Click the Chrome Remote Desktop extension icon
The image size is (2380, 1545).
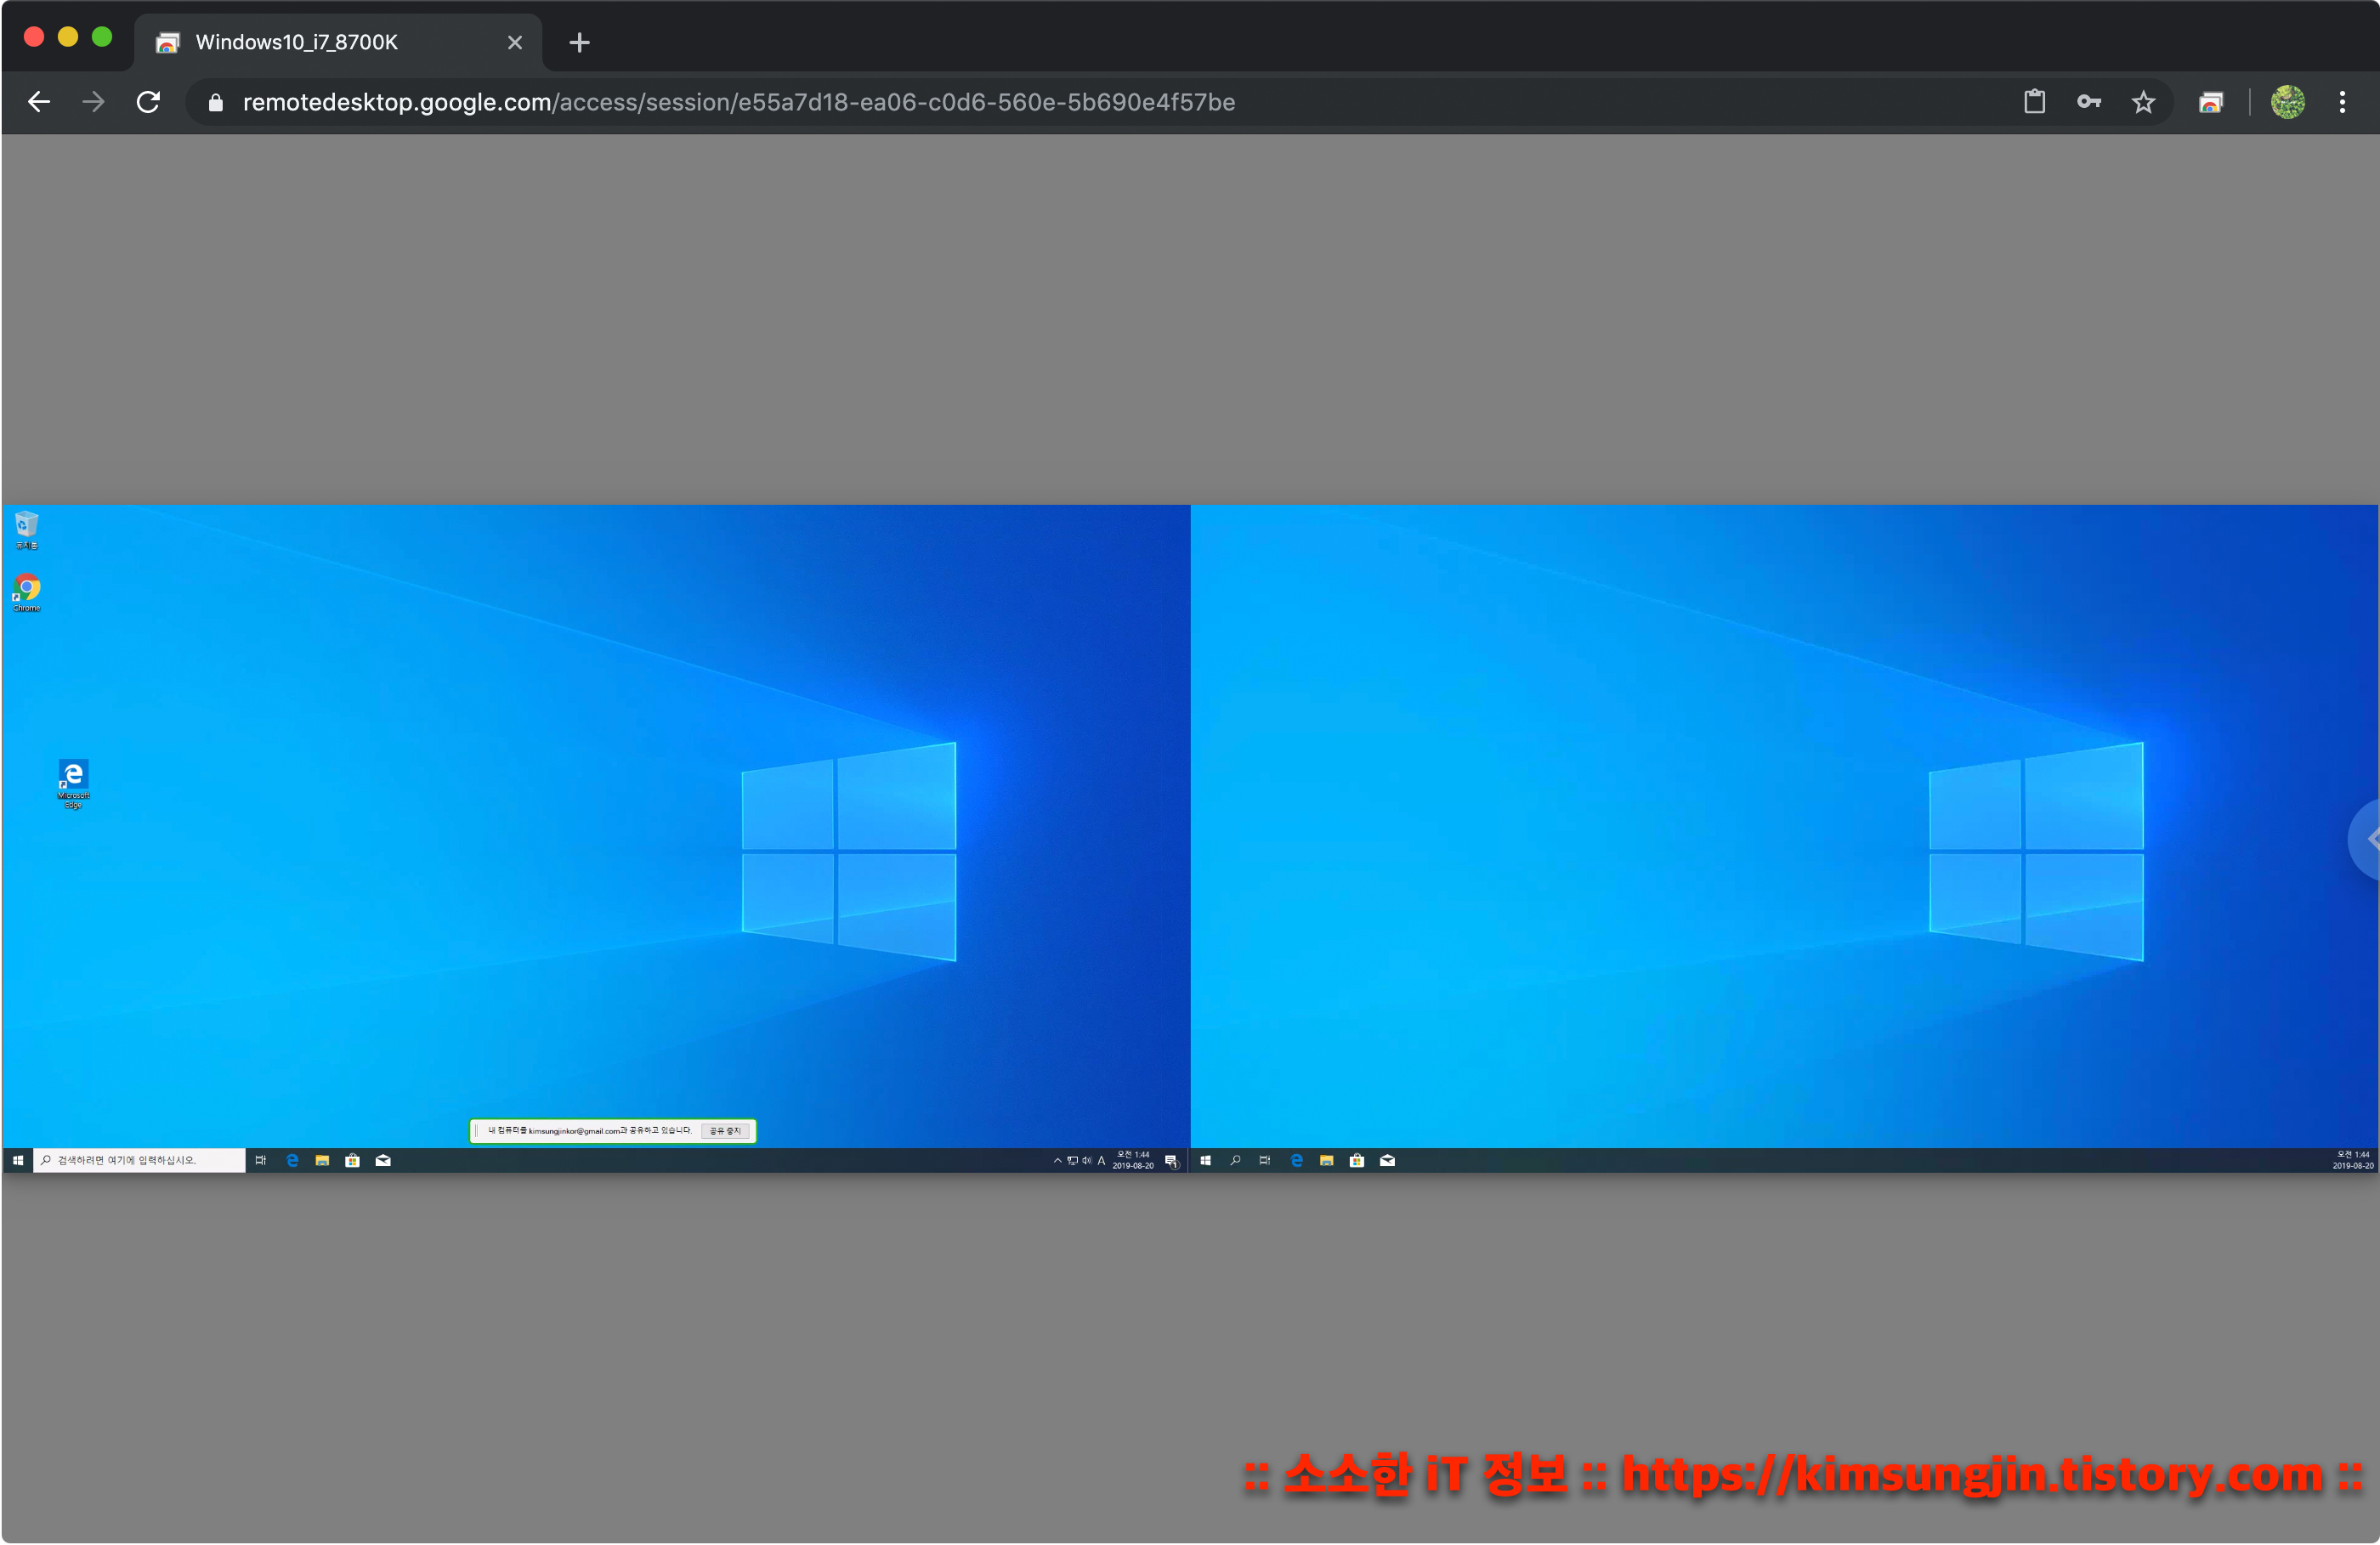2210,102
